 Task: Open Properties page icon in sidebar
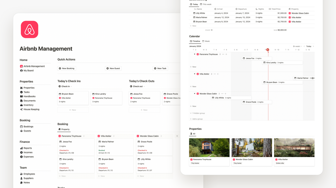point(21,88)
